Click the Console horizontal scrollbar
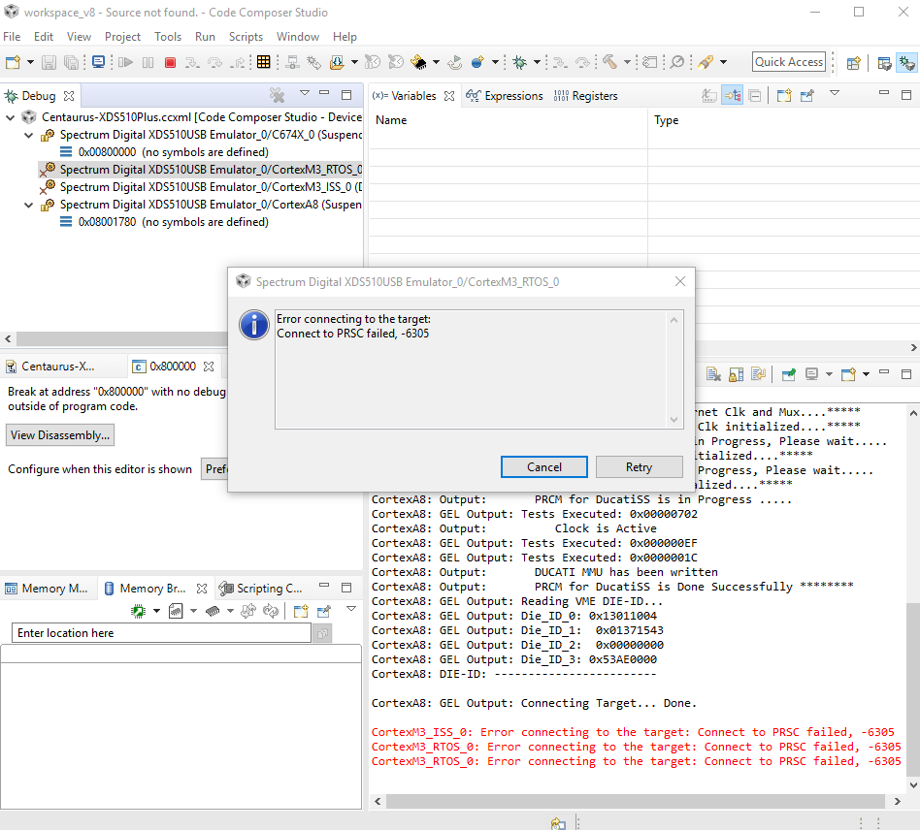 (x=636, y=801)
